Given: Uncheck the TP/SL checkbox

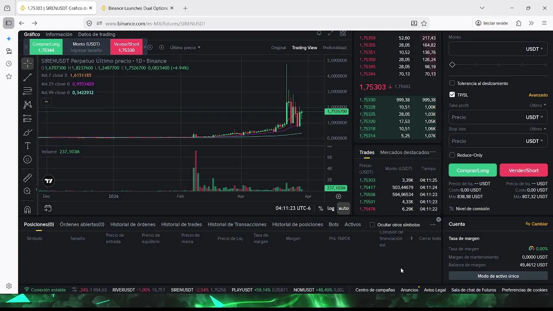Looking at the screenshot, I should (x=452, y=95).
